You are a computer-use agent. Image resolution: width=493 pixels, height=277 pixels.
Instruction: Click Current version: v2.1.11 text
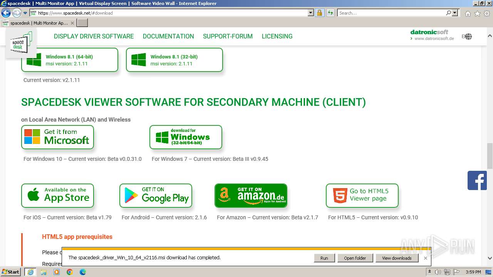pyautogui.click(x=52, y=80)
